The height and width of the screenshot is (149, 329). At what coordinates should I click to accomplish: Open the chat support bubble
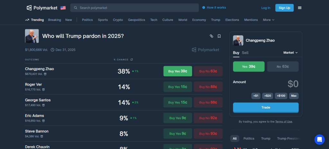pyautogui.click(x=320, y=140)
